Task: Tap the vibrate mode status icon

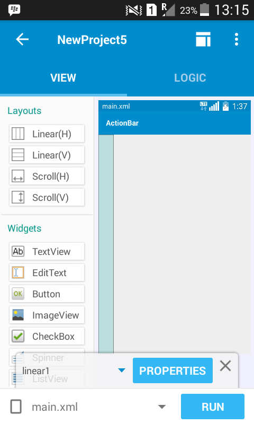Action: (x=134, y=11)
